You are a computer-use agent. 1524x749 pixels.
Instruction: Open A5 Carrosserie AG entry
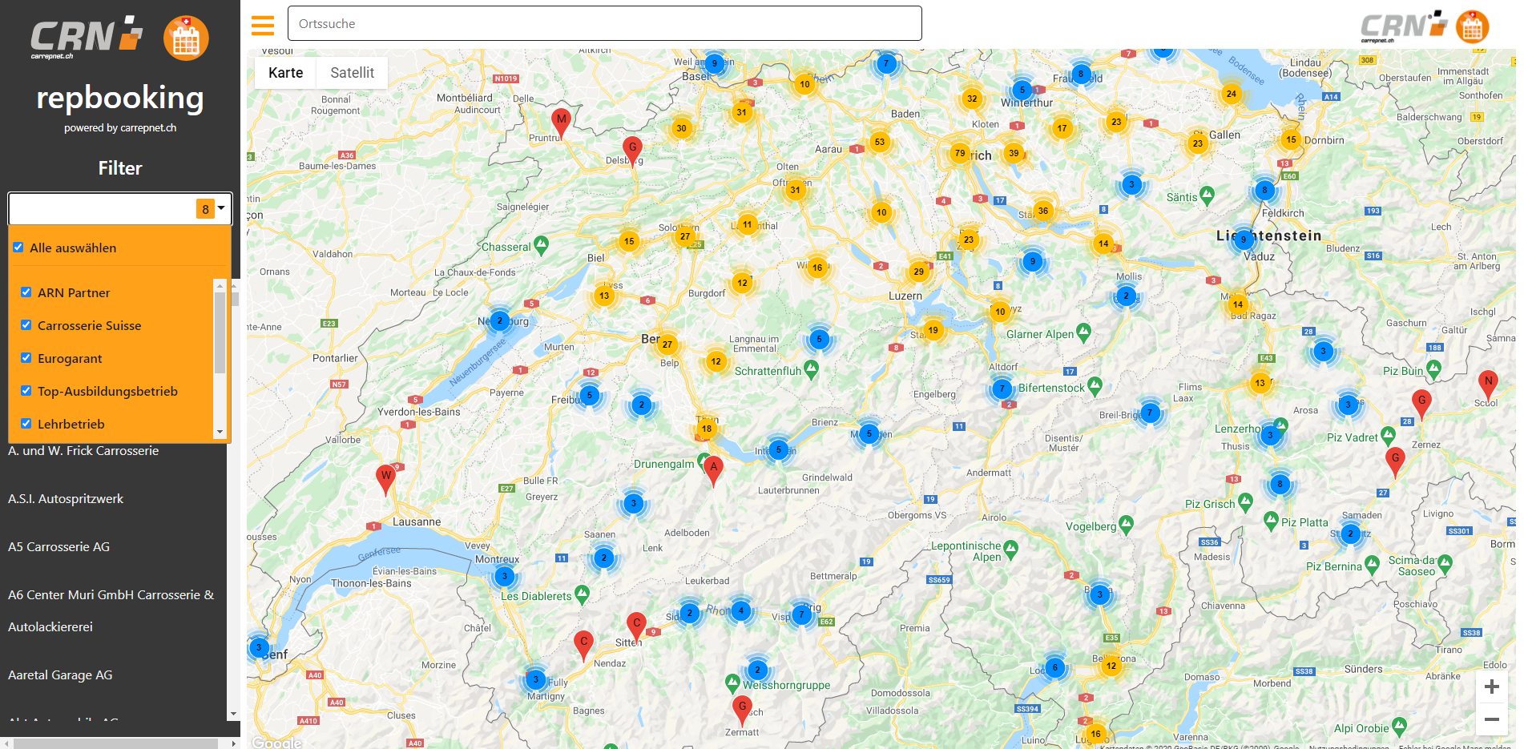(x=58, y=547)
